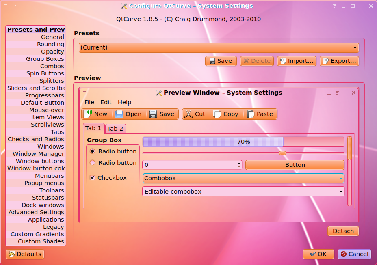Click the Export... button
This screenshot has width=377, height=265.
click(x=340, y=61)
